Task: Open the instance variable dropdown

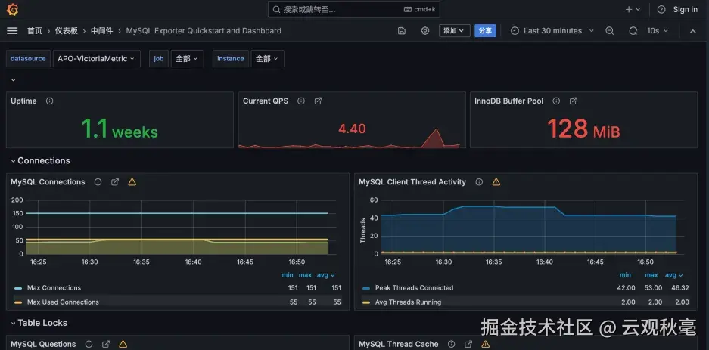Action: click(x=267, y=59)
